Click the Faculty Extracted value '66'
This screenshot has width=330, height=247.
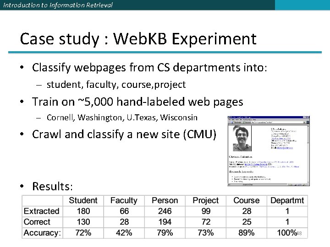(x=124, y=211)
